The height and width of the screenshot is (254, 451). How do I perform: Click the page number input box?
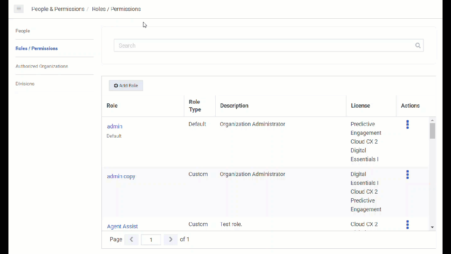click(x=151, y=240)
